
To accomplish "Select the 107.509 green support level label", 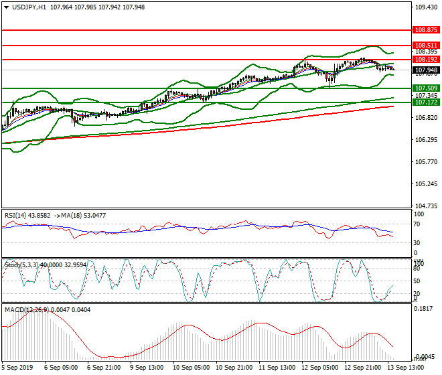I will pyautogui.click(x=426, y=88).
